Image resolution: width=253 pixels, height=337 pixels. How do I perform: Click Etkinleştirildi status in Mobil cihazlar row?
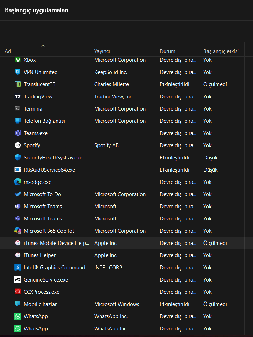point(174,304)
